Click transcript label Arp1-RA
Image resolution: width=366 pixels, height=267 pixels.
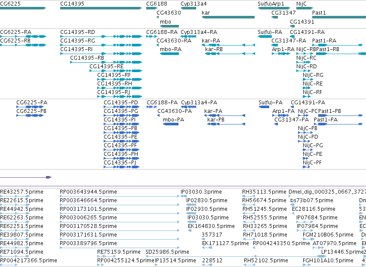pyautogui.click(x=283, y=49)
